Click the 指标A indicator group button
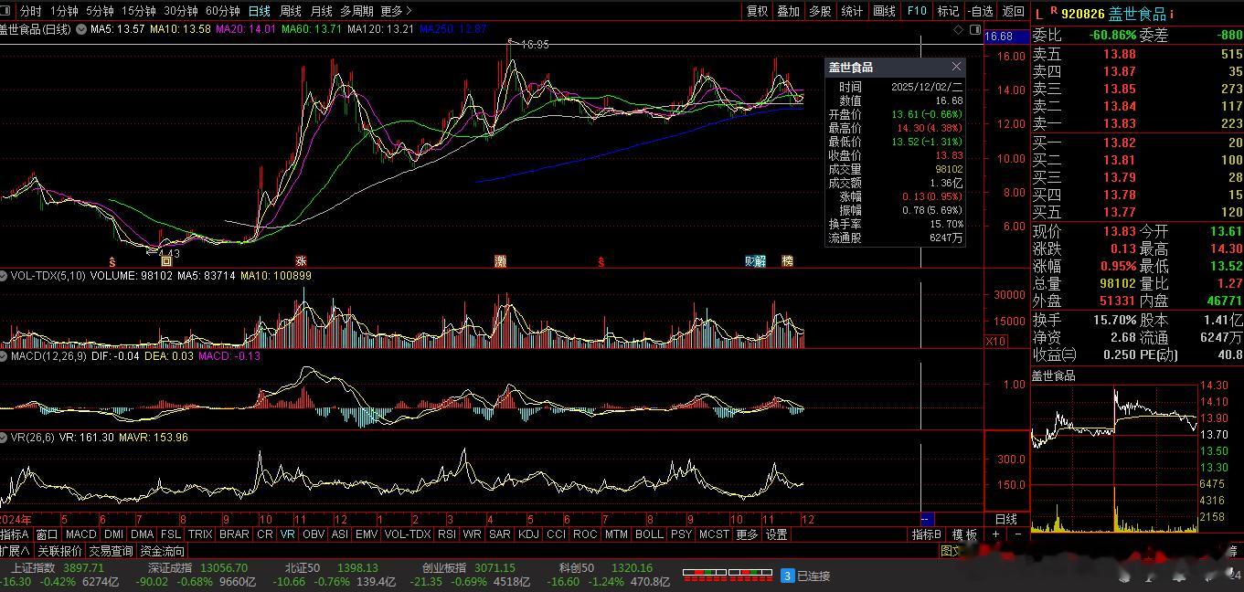This screenshot has height=592, width=1244. 16,534
